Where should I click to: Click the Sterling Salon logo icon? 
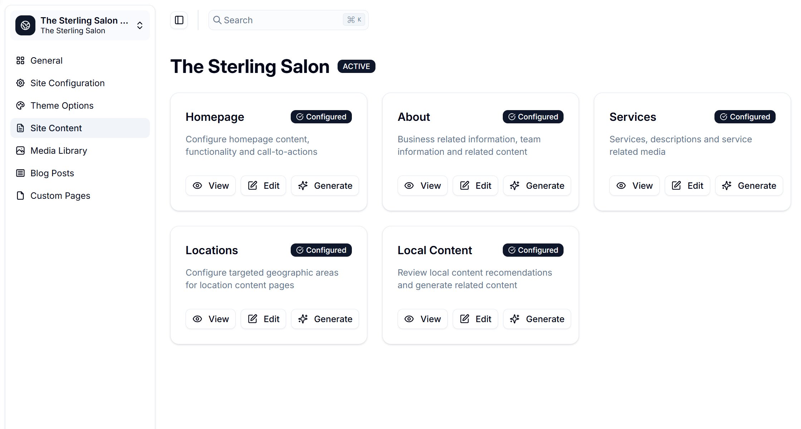click(x=25, y=25)
